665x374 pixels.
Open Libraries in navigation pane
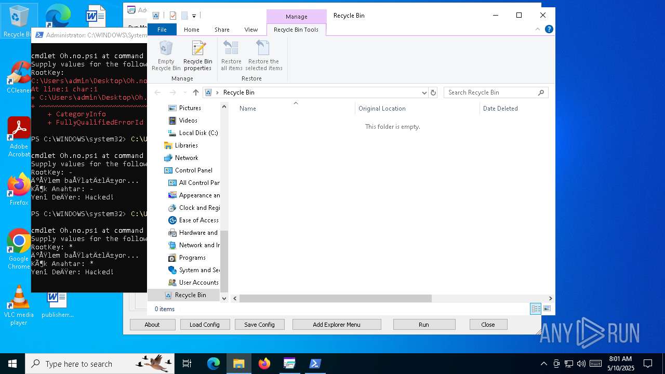tap(186, 145)
